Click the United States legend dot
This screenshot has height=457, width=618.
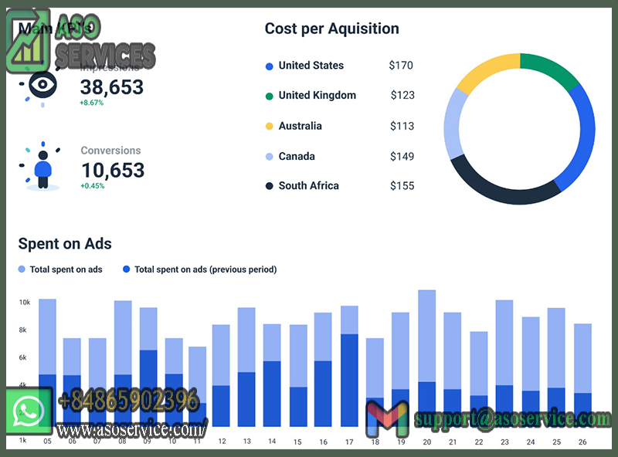tap(269, 66)
